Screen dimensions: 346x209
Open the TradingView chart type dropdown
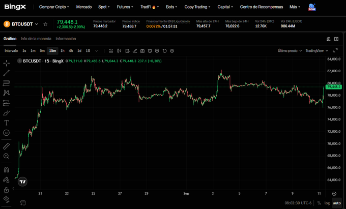click(316, 51)
